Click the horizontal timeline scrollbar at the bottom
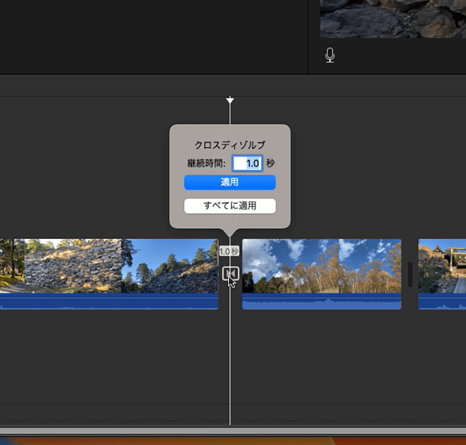Screen dimensions: 466x445 233,430
